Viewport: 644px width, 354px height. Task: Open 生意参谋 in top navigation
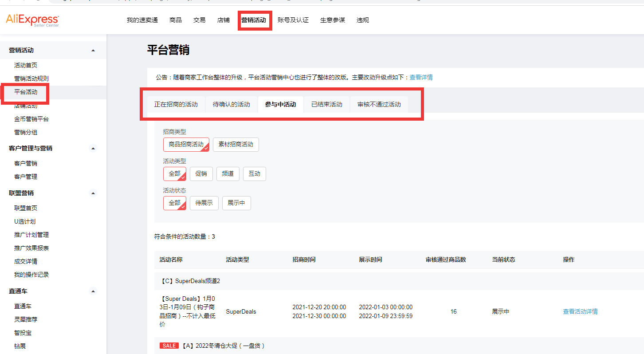333,20
